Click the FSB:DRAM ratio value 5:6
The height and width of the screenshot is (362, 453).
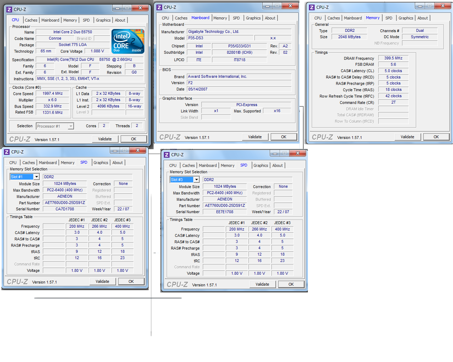click(393, 64)
